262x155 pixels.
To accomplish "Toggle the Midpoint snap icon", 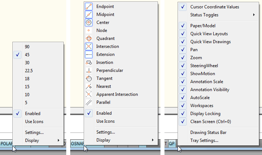I will 89,15.
